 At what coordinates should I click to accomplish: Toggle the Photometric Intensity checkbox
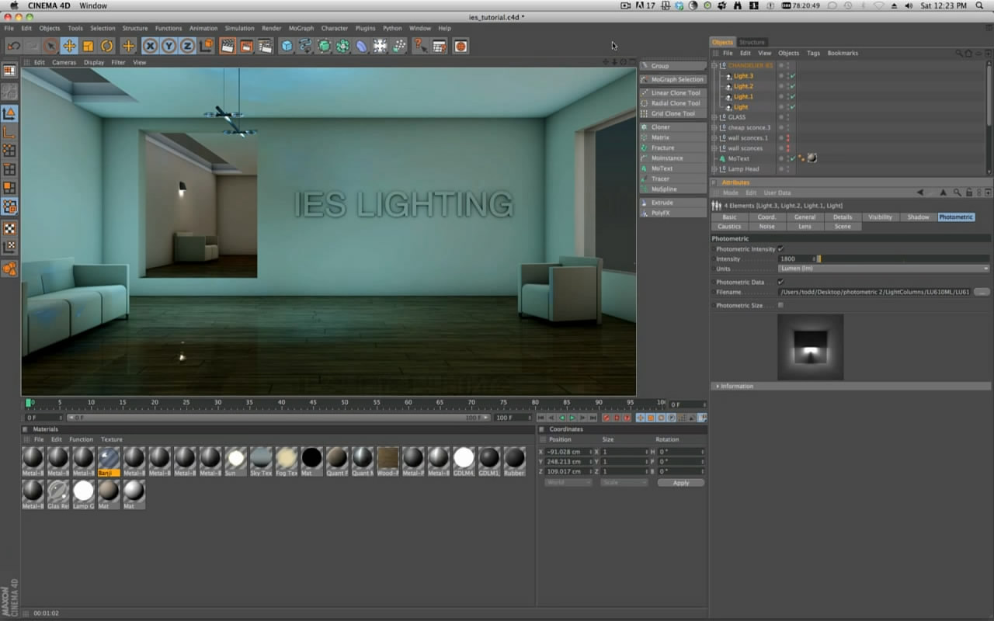coord(780,249)
